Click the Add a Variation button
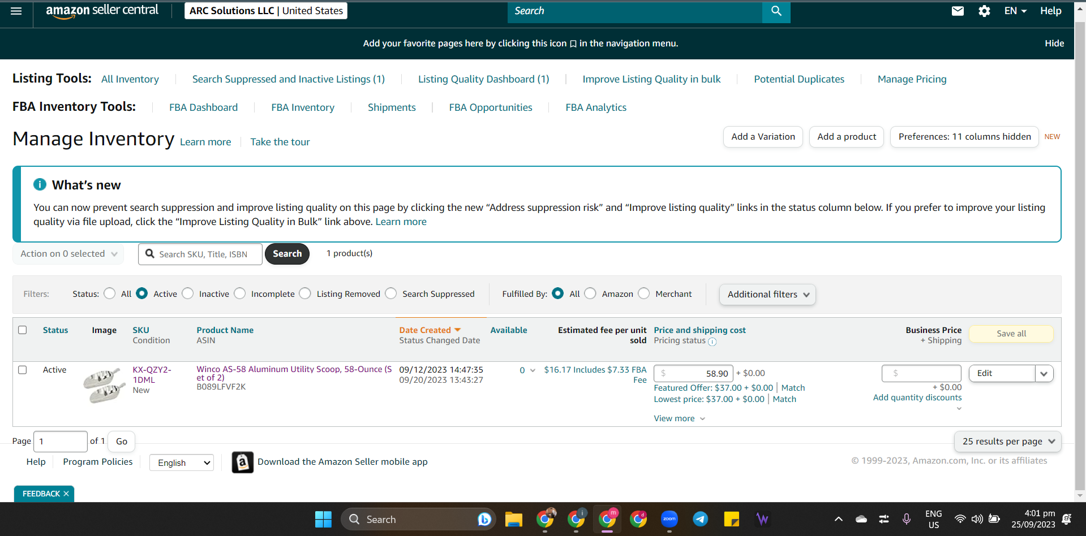This screenshot has height=536, width=1086. [x=763, y=137]
